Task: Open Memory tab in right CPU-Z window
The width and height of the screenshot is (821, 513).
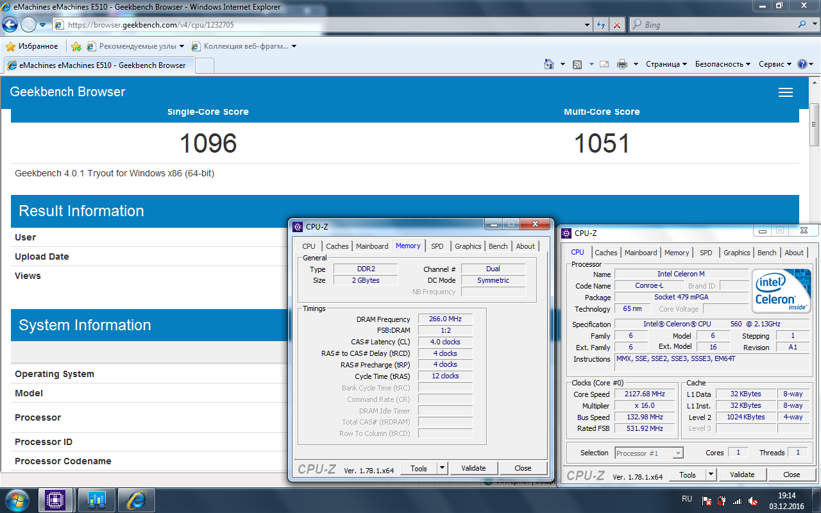Action: pos(677,253)
